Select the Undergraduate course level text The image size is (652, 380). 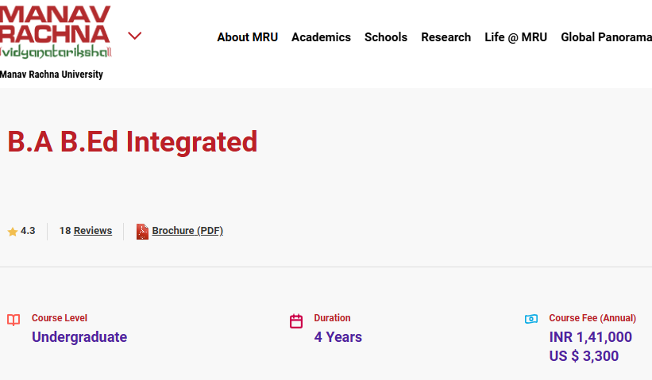79,337
